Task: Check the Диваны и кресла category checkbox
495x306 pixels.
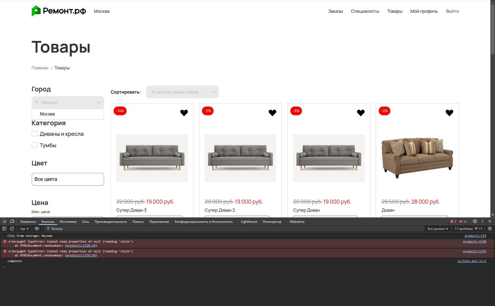Action: pyautogui.click(x=34, y=134)
